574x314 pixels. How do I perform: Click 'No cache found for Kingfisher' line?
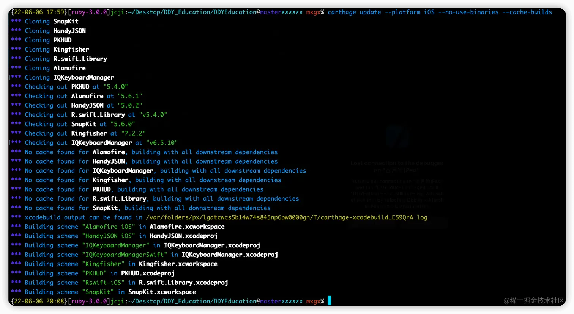(146, 180)
